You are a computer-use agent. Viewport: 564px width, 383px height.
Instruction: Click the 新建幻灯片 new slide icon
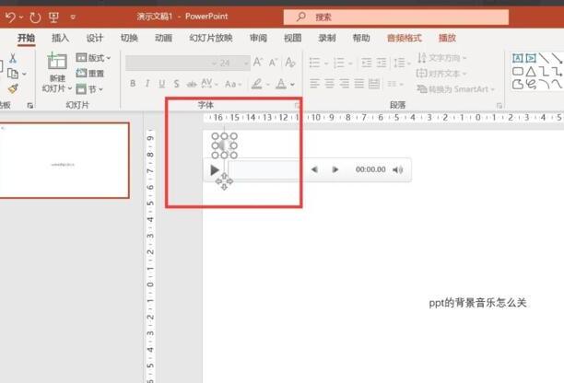pos(57,61)
